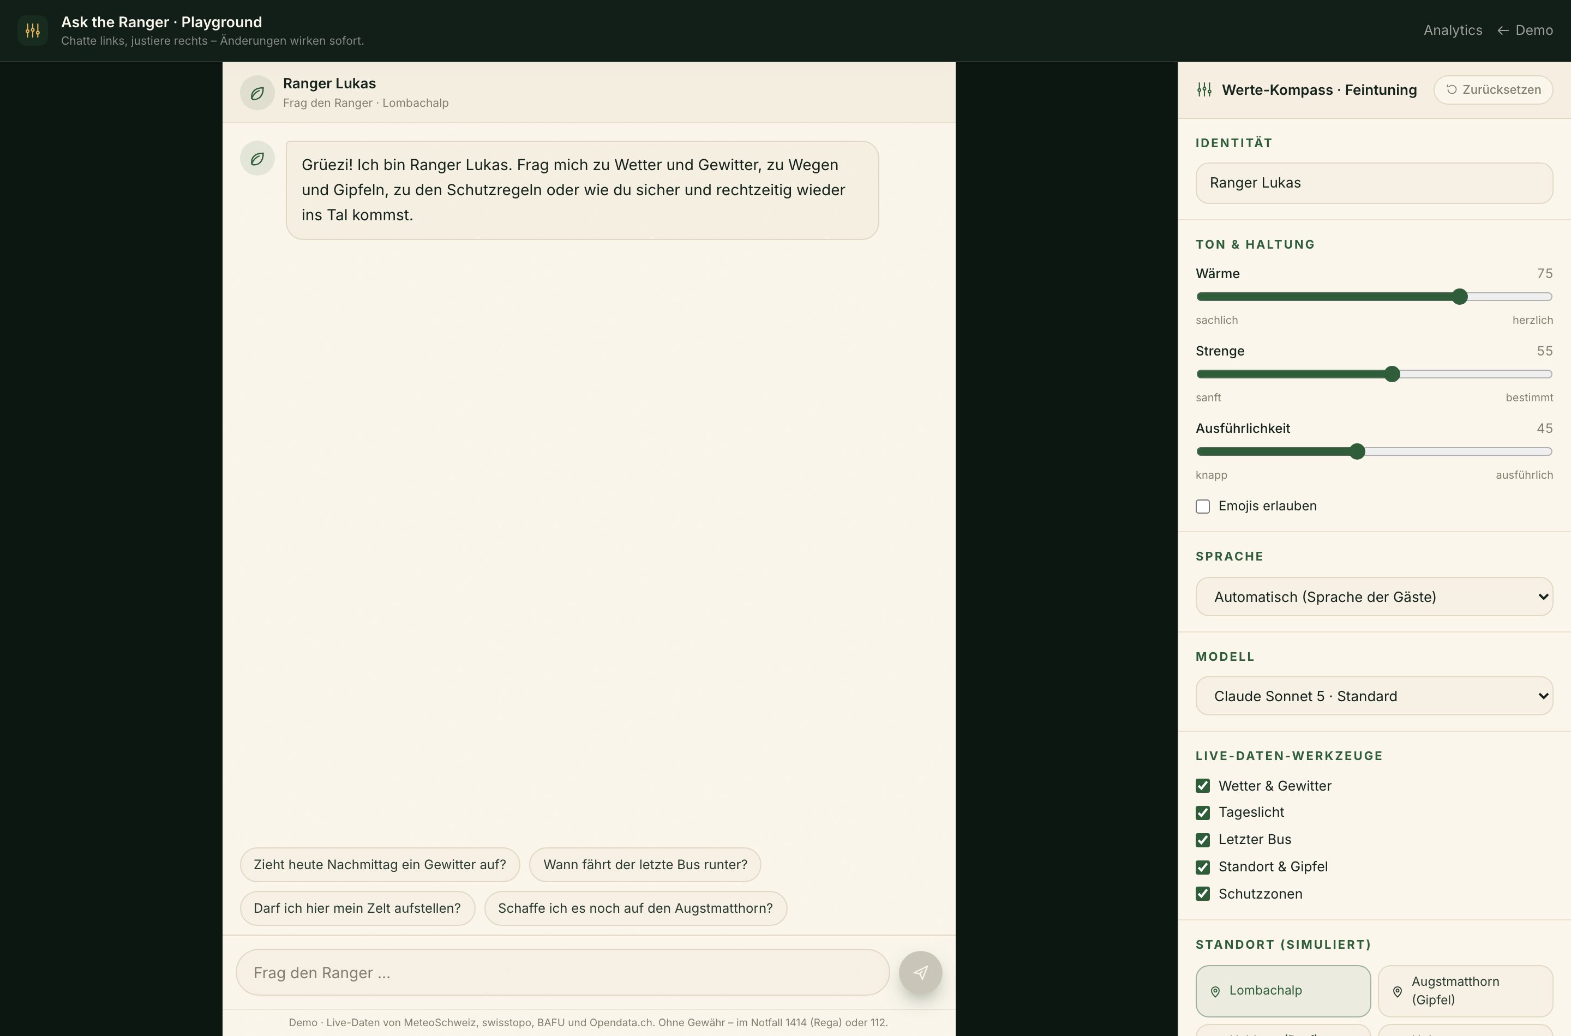Ask "Darf ich hier mein Zelt aufstellen?"

tap(357, 908)
